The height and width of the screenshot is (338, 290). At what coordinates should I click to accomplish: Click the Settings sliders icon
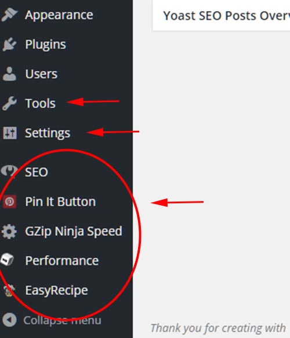click(10, 133)
